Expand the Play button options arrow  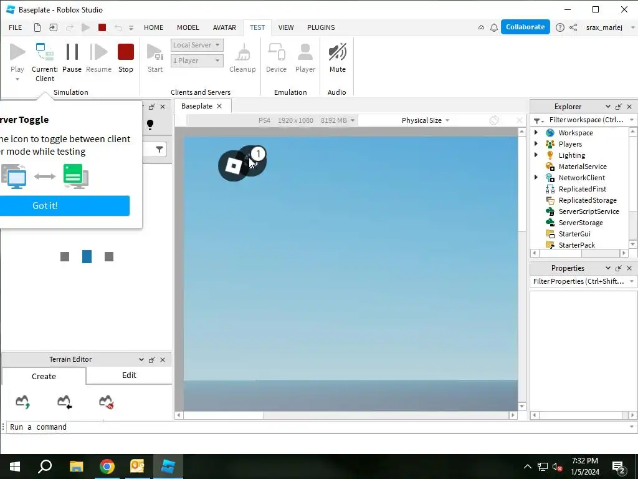[x=17, y=79]
